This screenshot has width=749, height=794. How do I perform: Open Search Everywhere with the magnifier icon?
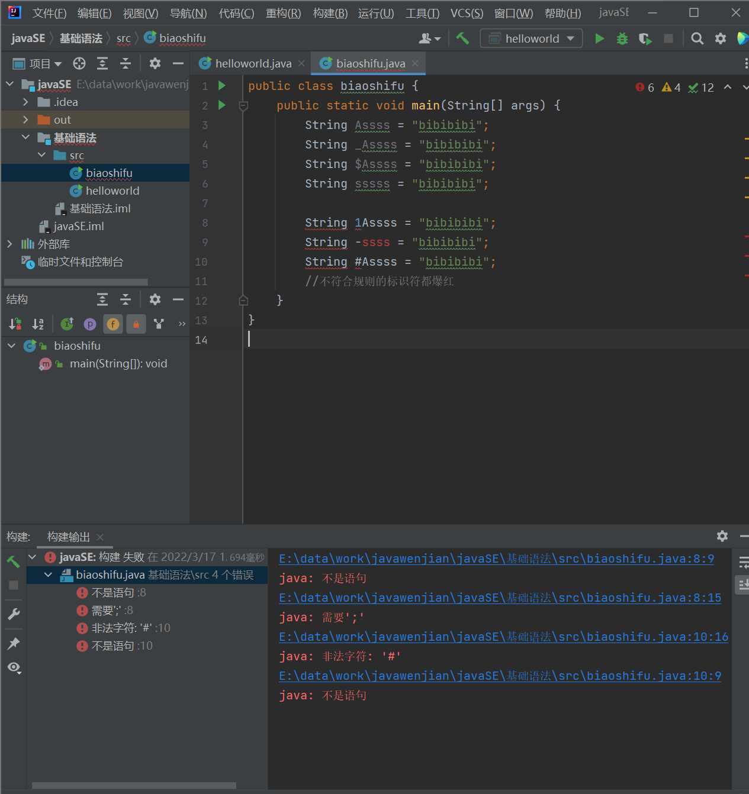coord(697,38)
